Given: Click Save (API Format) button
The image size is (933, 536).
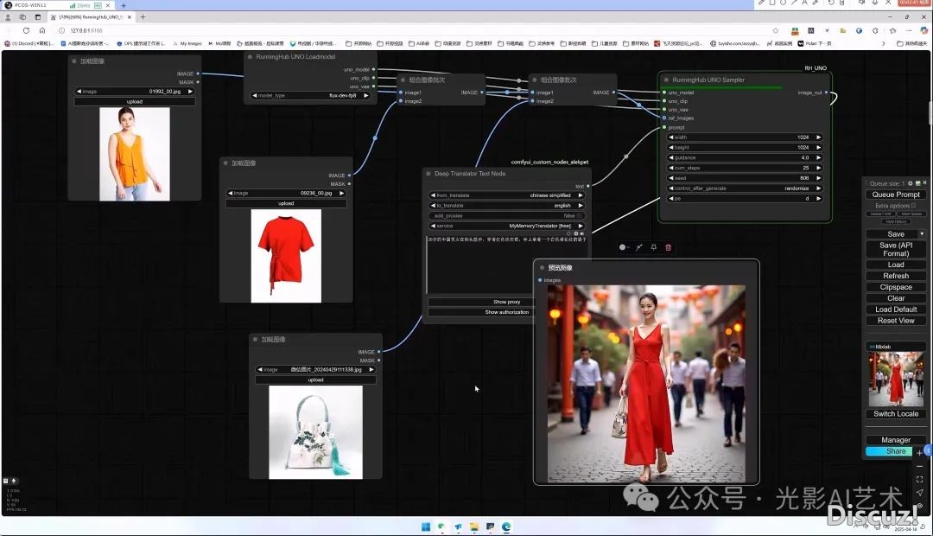Looking at the screenshot, I should 896,250.
